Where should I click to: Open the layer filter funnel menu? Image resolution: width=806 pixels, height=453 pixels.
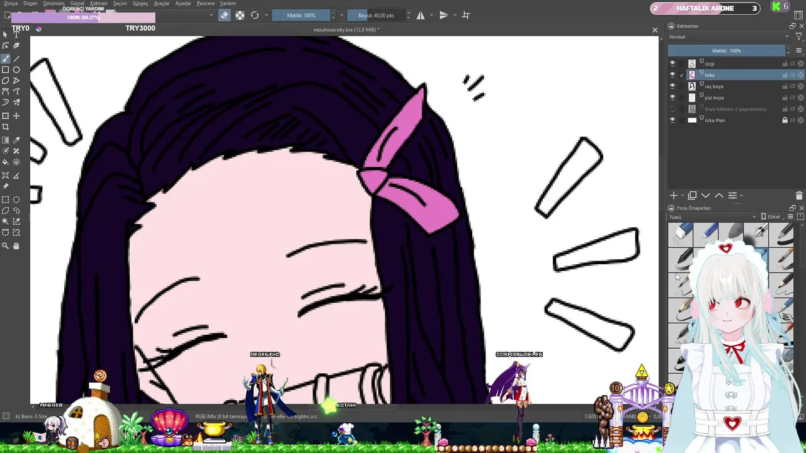[x=798, y=36]
